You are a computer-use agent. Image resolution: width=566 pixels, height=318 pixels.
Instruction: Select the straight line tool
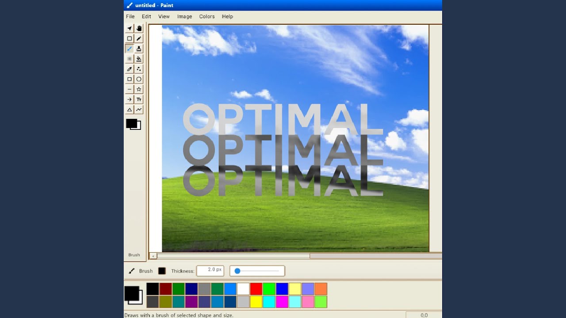click(x=130, y=89)
